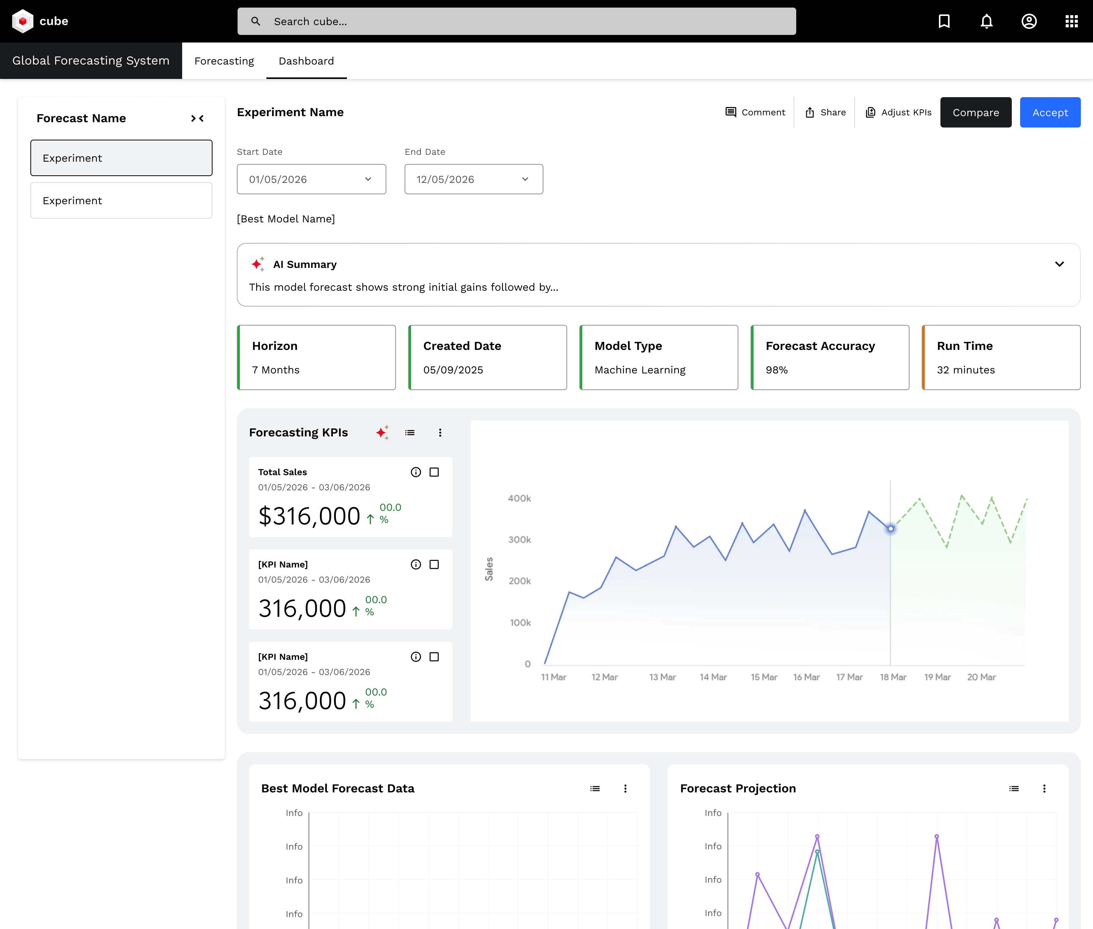Click the Forecasting KPIs AI sparkle icon
The width and height of the screenshot is (1093, 929).
click(383, 432)
